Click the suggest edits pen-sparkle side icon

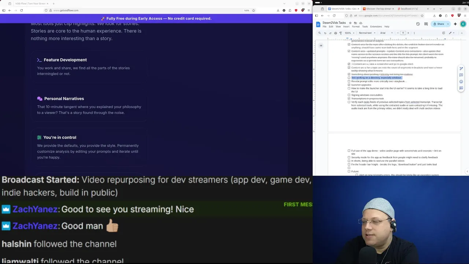click(x=461, y=69)
